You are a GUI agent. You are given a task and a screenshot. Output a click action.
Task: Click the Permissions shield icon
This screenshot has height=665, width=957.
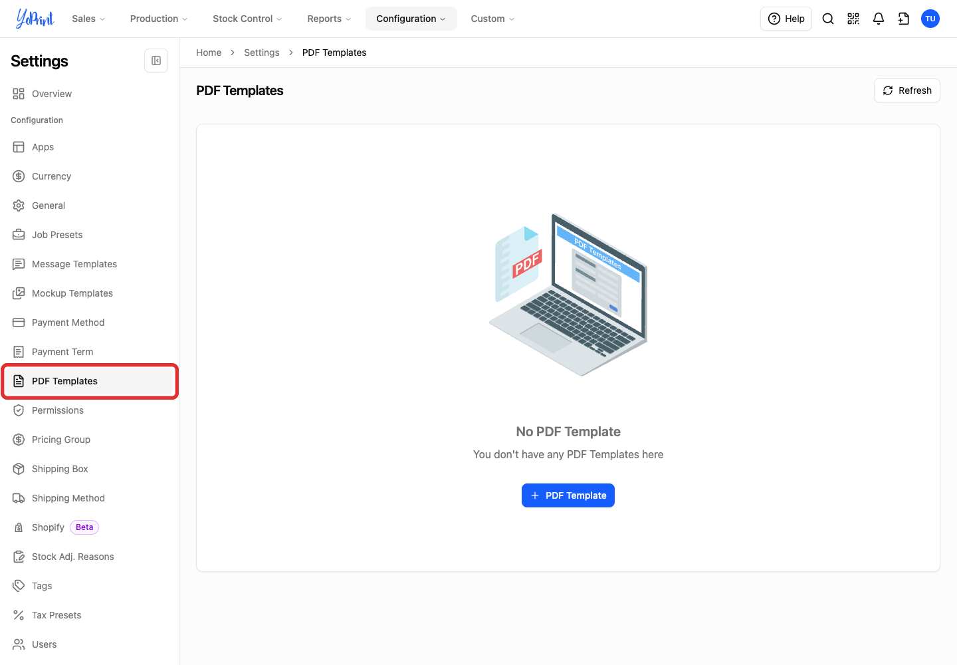click(x=19, y=410)
